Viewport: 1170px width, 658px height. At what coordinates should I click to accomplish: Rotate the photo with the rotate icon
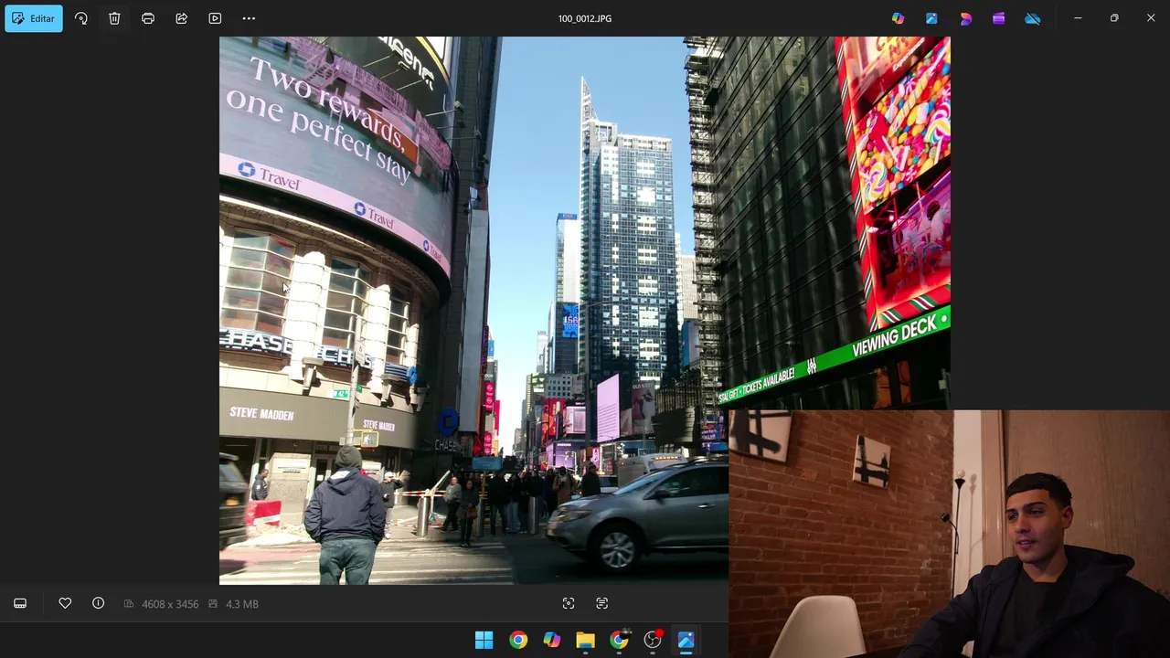point(81,18)
